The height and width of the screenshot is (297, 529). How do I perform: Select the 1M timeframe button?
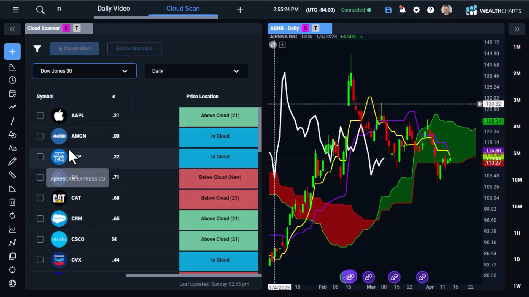coord(517,47)
